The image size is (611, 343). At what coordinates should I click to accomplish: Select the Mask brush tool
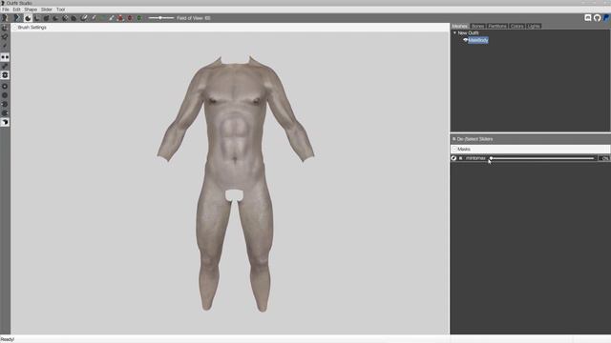click(37, 18)
